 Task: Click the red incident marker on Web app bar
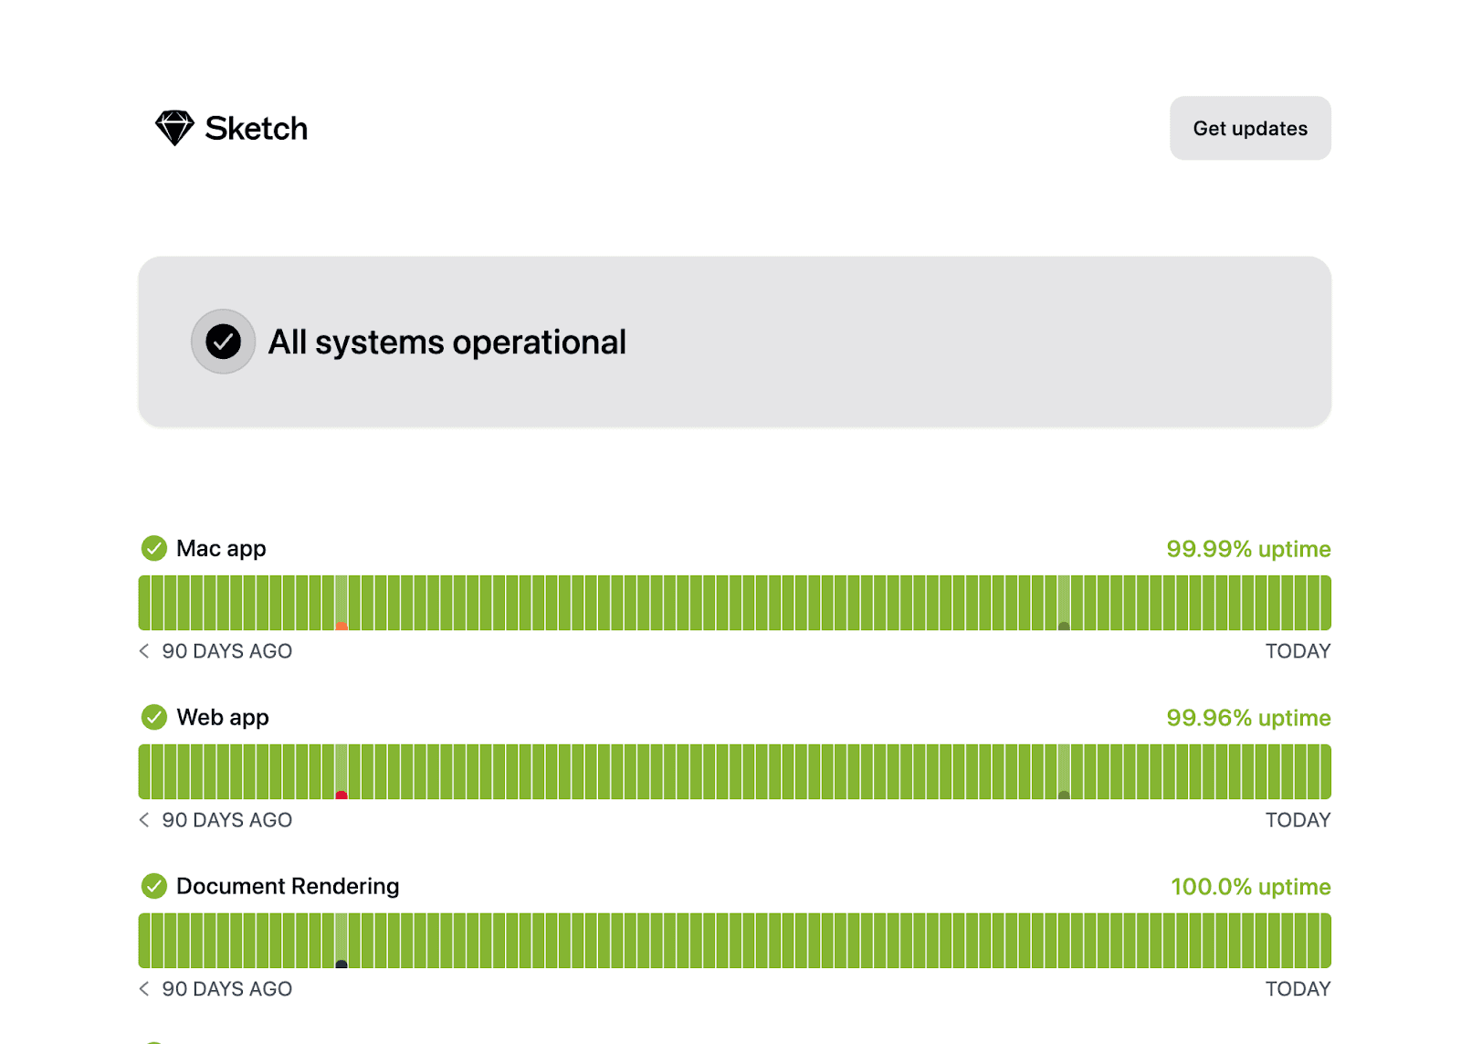(342, 796)
